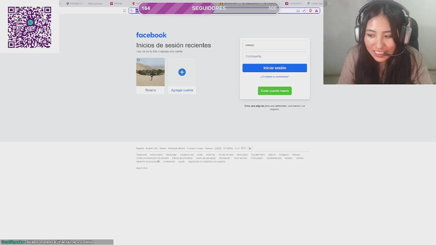Click the share icon in address bar
Screen dimensions: 436x245
point(304,11)
